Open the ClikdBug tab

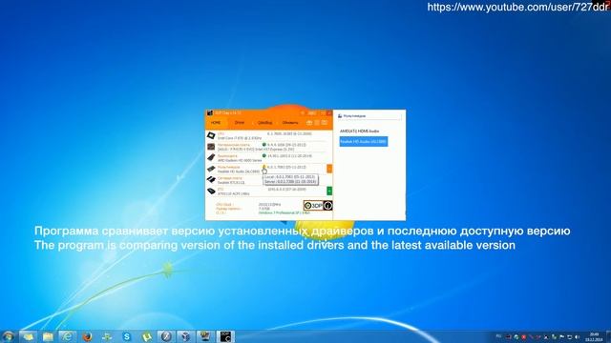click(x=264, y=123)
